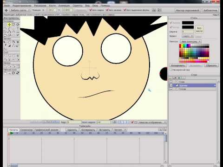Open the swatches palette dropdown
Screen dimensions: 223x167
190,41
